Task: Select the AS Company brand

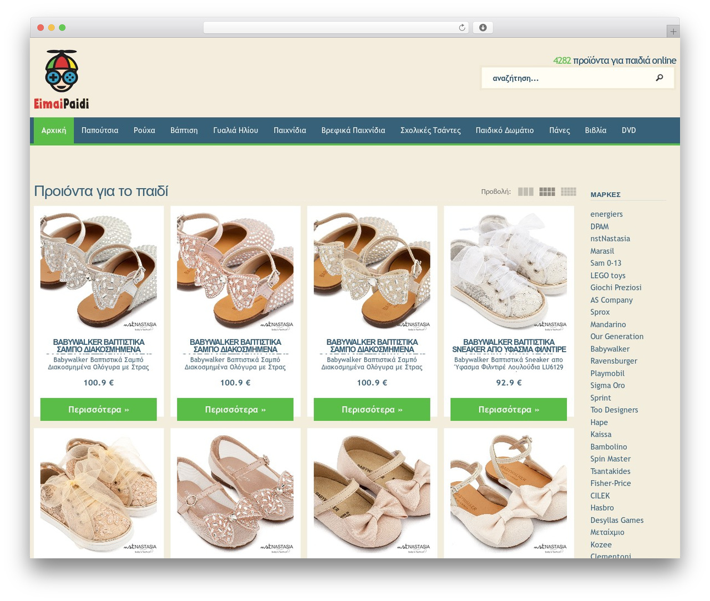Action: tap(611, 300)
